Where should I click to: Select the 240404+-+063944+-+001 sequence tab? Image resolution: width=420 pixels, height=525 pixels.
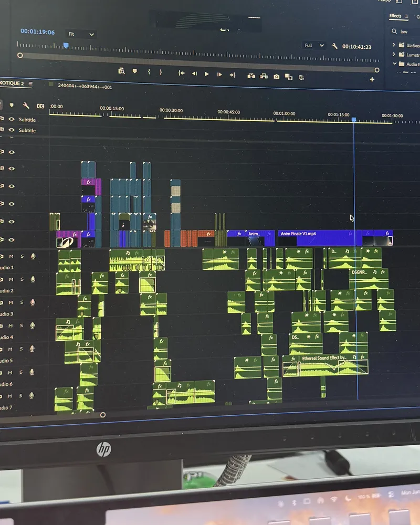(x=85, y=86)
